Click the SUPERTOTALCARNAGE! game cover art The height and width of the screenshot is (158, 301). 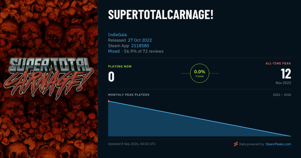click(49, 79)
